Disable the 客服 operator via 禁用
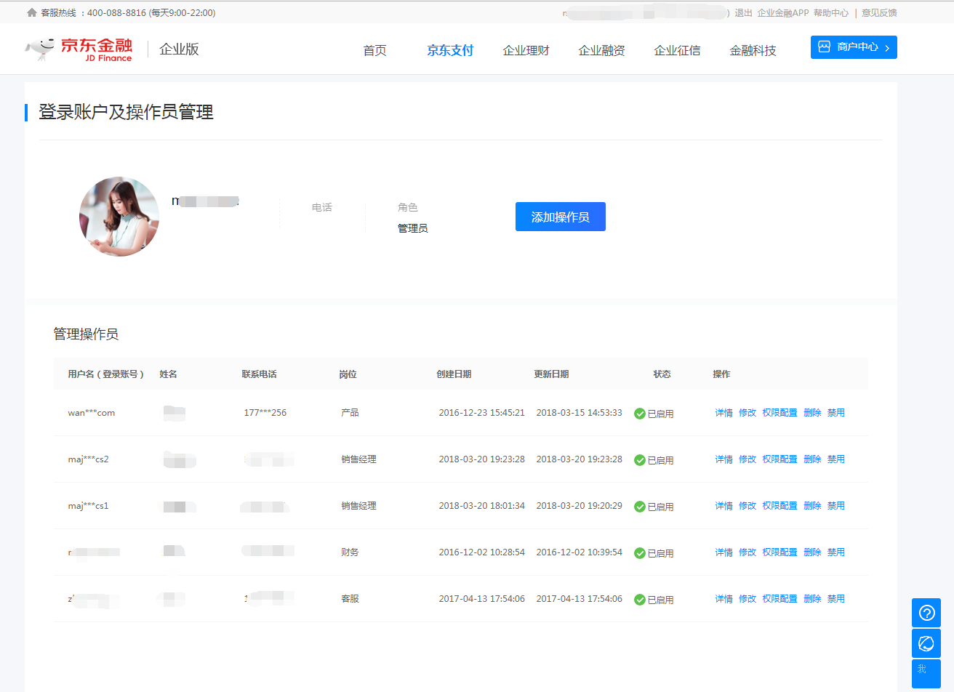The height and width of the screenshot is (692, 954). click(x=835, y=598)
